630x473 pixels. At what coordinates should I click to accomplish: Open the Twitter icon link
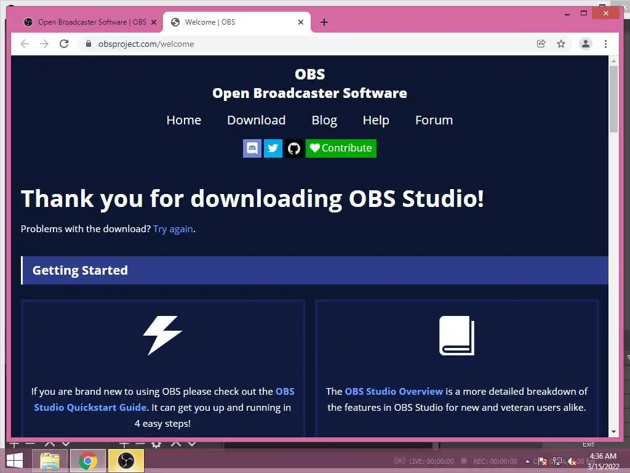coord(273,148)
